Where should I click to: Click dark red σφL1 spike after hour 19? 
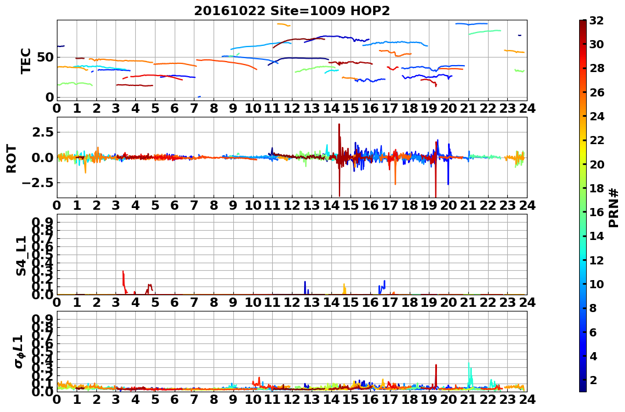[436, 375]
